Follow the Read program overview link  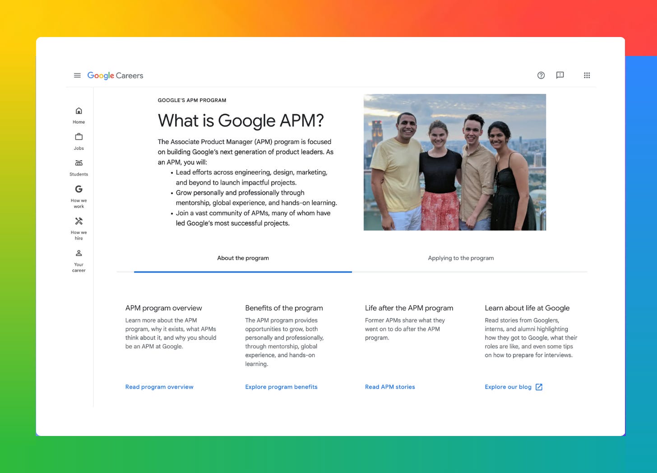click(x=159, y=387)
